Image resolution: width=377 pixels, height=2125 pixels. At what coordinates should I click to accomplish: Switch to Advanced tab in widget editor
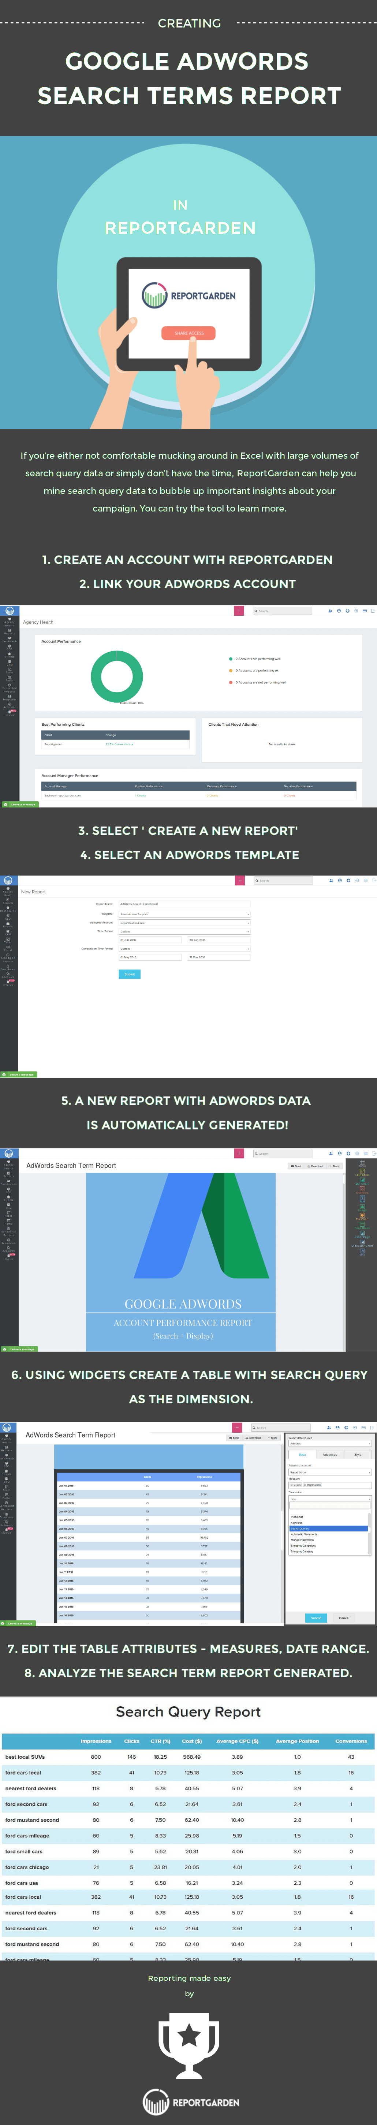[330, 1454]
